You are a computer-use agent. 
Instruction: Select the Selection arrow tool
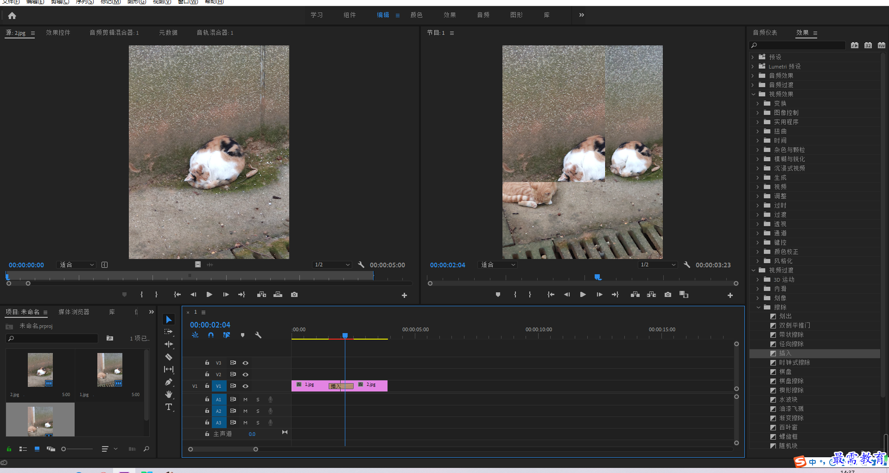coord(169,320)
